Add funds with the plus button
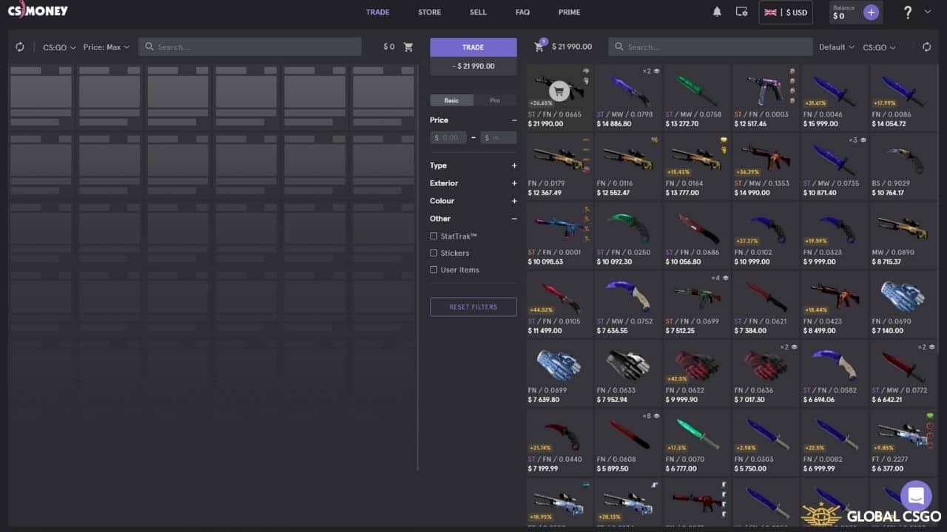The image size is (947, 532). point(871,12)
